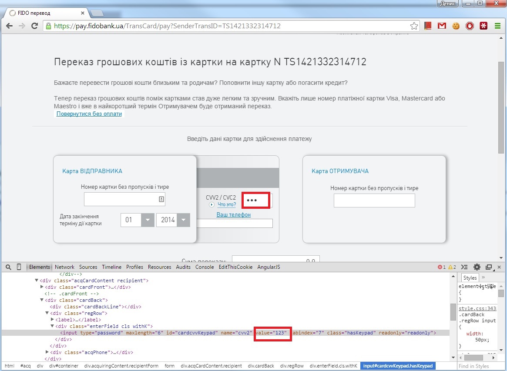Open the EditThisCookie cookie extension icon
Viewport: 507px width, 371px height.
click(456, 26)
